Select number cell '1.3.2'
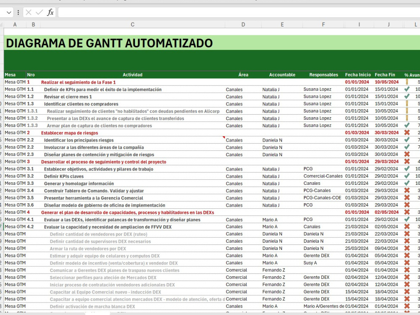The width and height of the screenshot is (420, 315). click(x=32, y=118)
